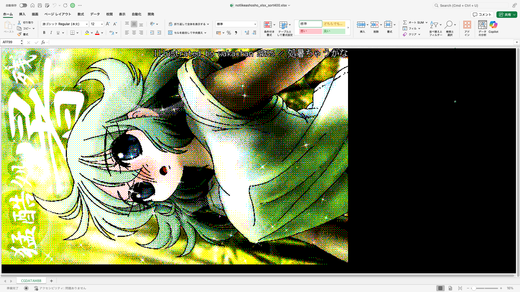Viewport: 520px width, 292px height.
Task: Click the Increase font size icon
Action: pos(108,24)
